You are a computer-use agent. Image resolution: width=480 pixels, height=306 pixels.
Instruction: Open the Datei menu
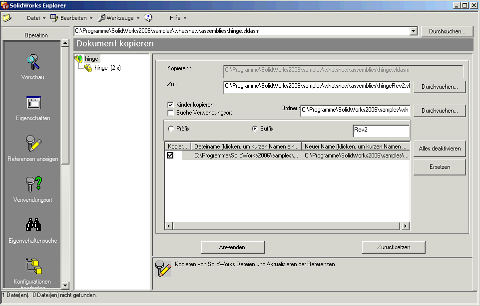[36, 18]
